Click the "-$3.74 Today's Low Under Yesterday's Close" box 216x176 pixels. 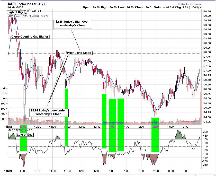[49, 113]
